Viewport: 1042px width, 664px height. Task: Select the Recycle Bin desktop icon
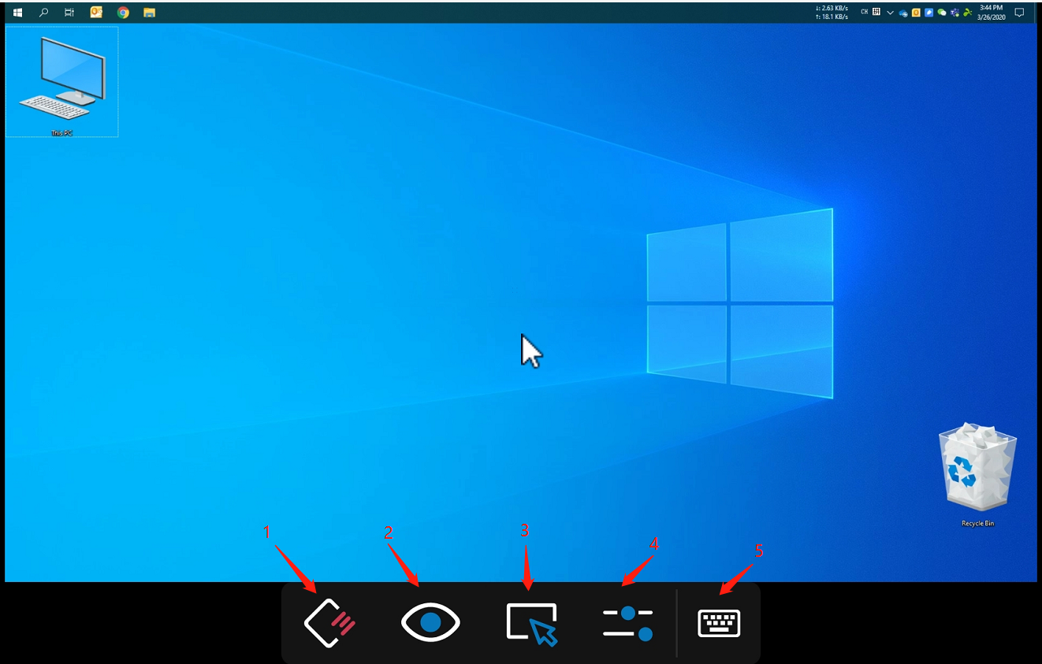point(977,476)
